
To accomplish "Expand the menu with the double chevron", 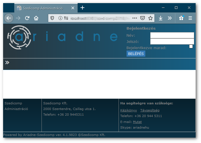I will pos(7,63).
